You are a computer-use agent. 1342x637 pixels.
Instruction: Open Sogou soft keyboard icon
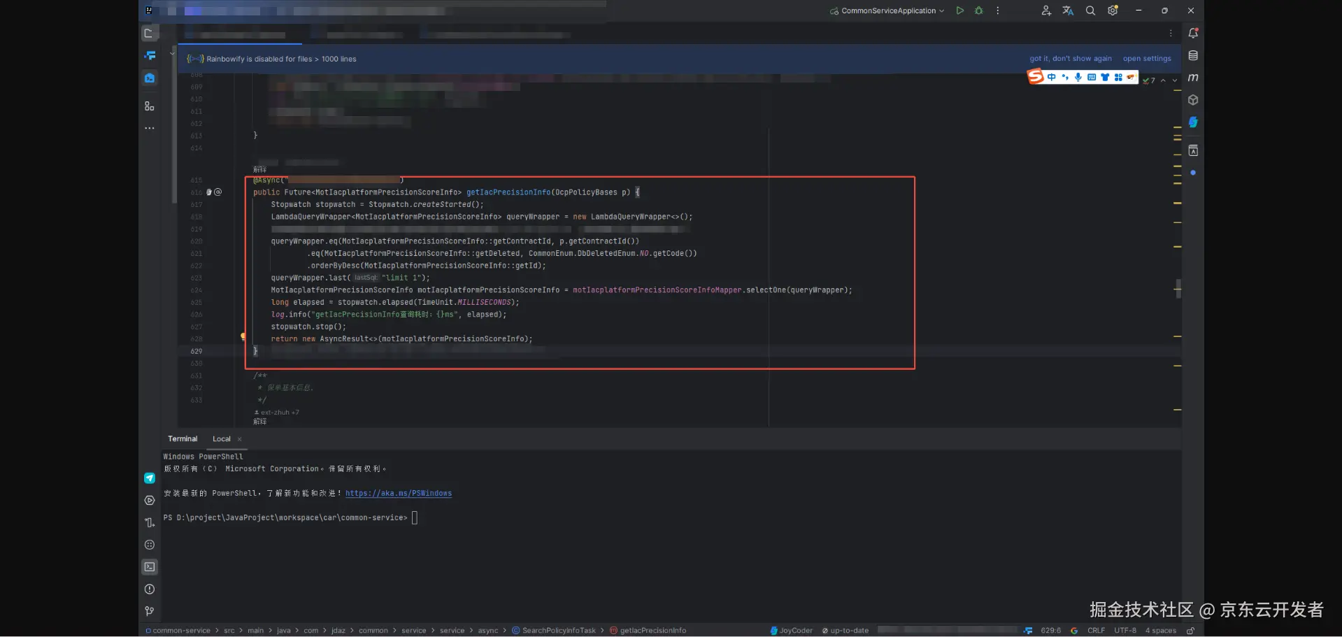(x=1092, y=77)
